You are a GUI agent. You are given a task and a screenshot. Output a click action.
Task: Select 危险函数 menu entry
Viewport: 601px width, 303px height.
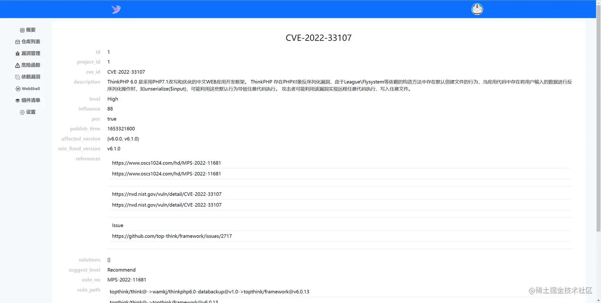pyautogui.click(x=27, y=65)
